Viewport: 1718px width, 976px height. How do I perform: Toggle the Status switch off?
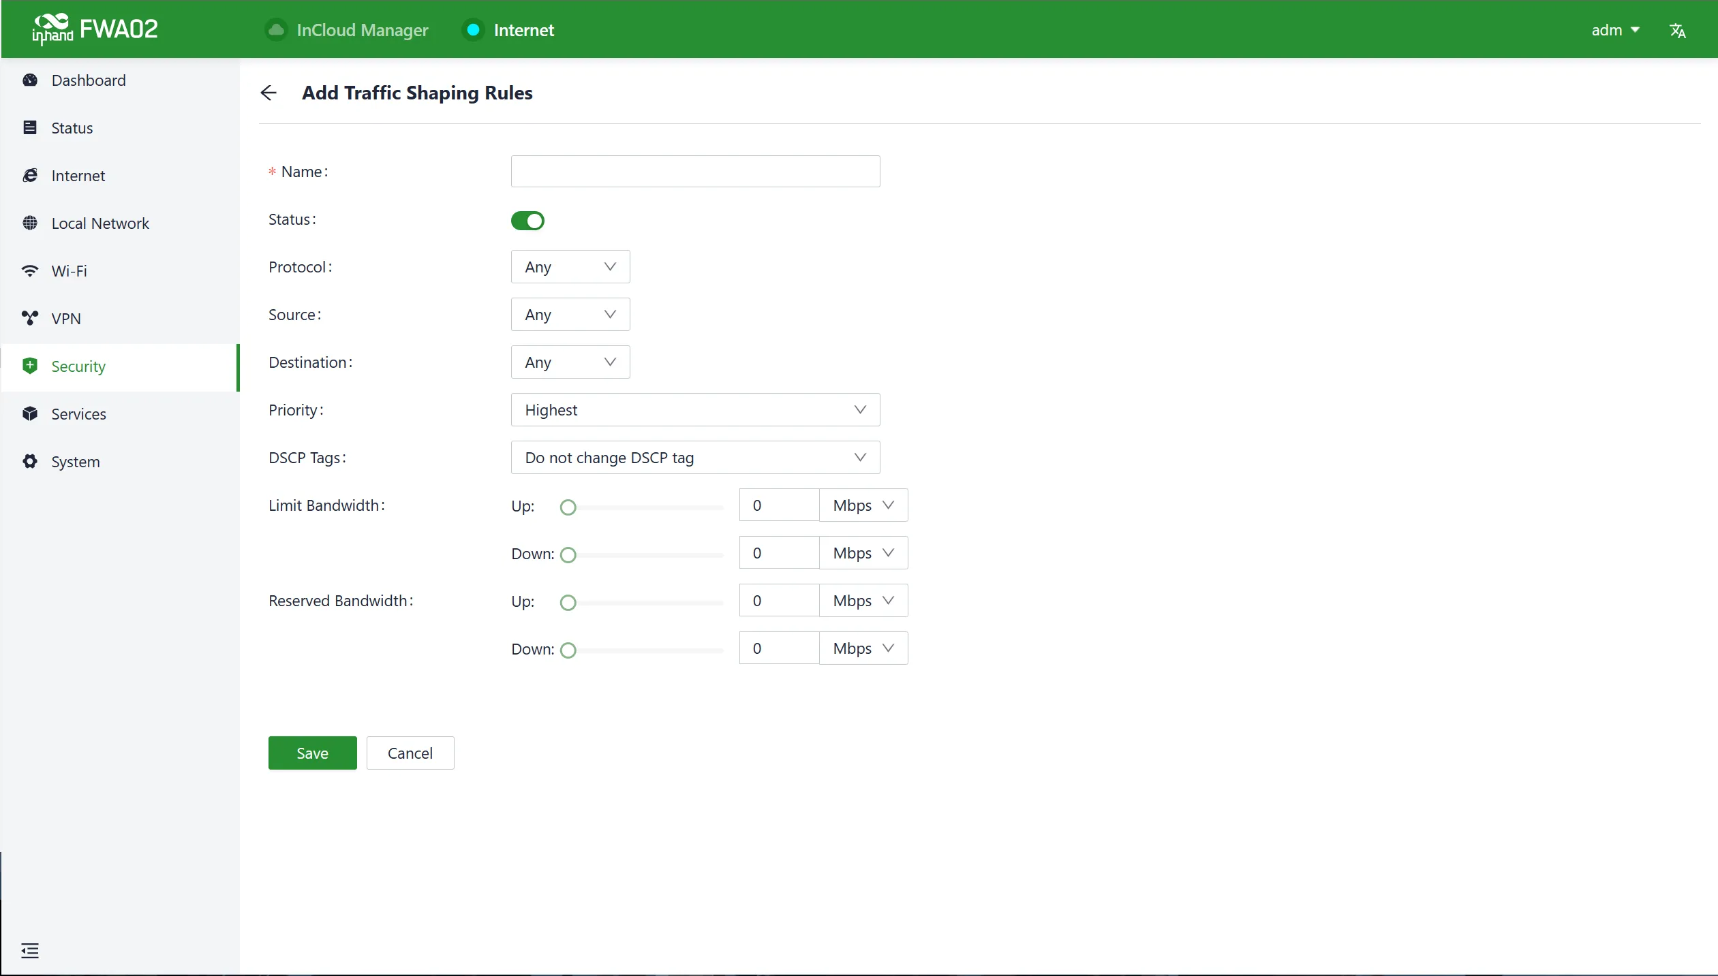click(x=527, y=221)
